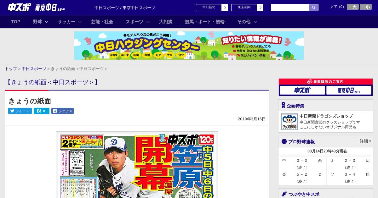Image resolution: width=378 pixels, height=198 pixels.
Task: Click the 中日ハウジングセンター banner ad
Action: click(189, 46)
